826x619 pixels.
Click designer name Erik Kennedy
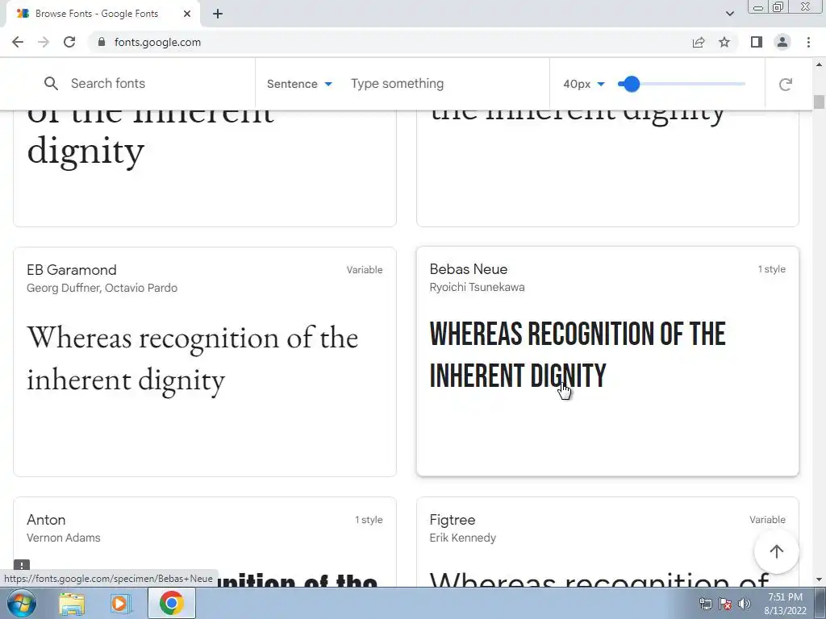point(462,538)
